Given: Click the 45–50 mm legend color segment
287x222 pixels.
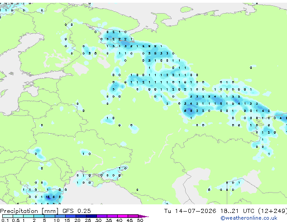Looking at the screenshot, I should pyautogui.click(x=133, y=216).
